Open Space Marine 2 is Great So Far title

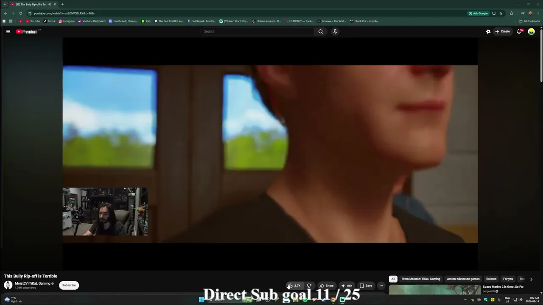pyautogui.click(x=503, y=287)
